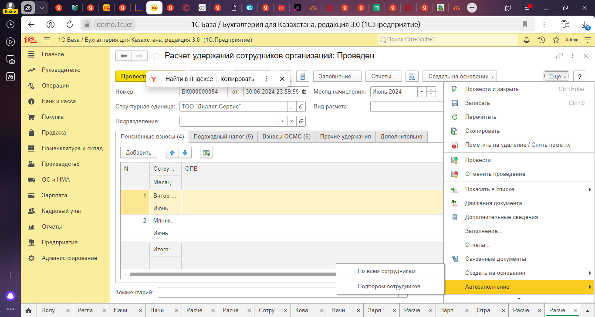Click the copy link icon for document

[x=559, y=56]
